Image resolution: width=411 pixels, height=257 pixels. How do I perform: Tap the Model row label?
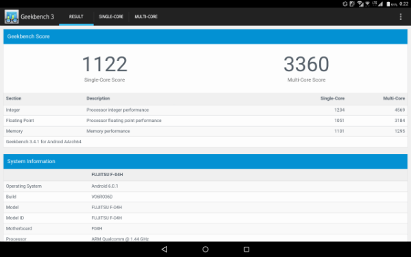click(x=12, y=207)
